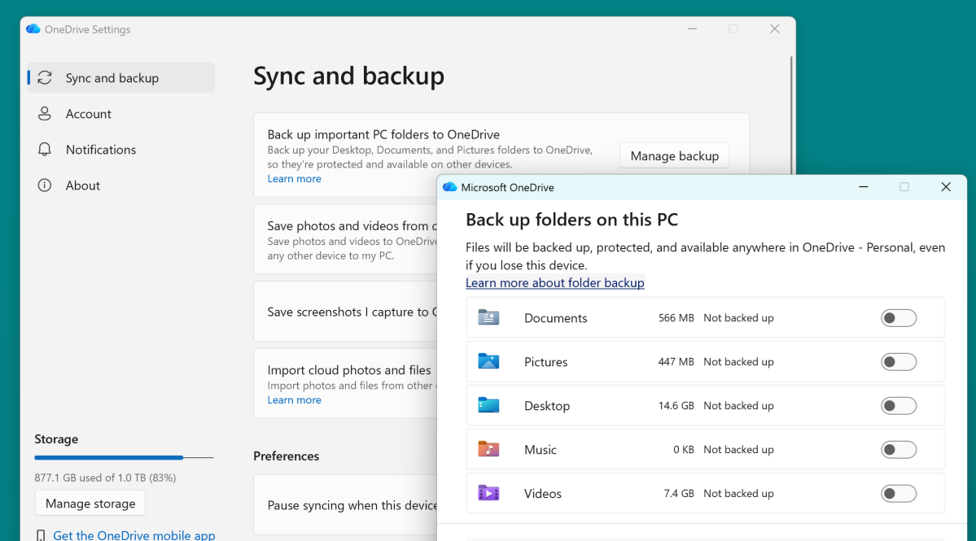Click the Manage storage button
This screenshot has width=976, height=541.
click(90, 503)
